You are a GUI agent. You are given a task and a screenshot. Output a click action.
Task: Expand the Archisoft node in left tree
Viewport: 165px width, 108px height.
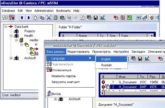tap(11, 58)
